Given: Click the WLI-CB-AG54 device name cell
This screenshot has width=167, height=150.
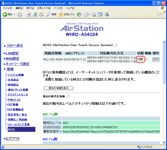Looking at the screenshot, I should tap(53, 59).
